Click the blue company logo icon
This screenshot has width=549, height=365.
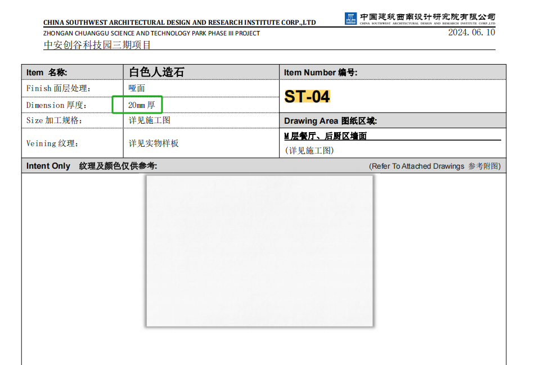pyautogui.click(x=350, y=19)
